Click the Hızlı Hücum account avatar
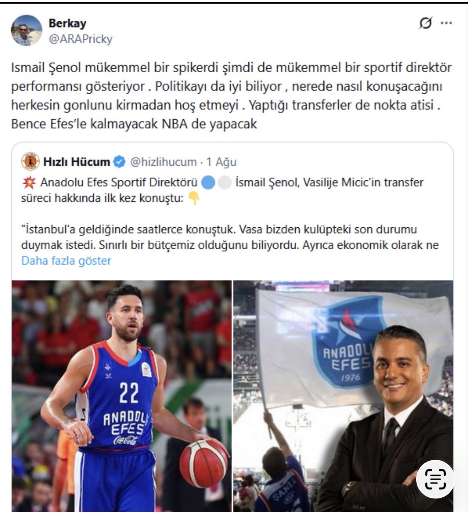Screen dimensions: 468x517 click(30, 161)
